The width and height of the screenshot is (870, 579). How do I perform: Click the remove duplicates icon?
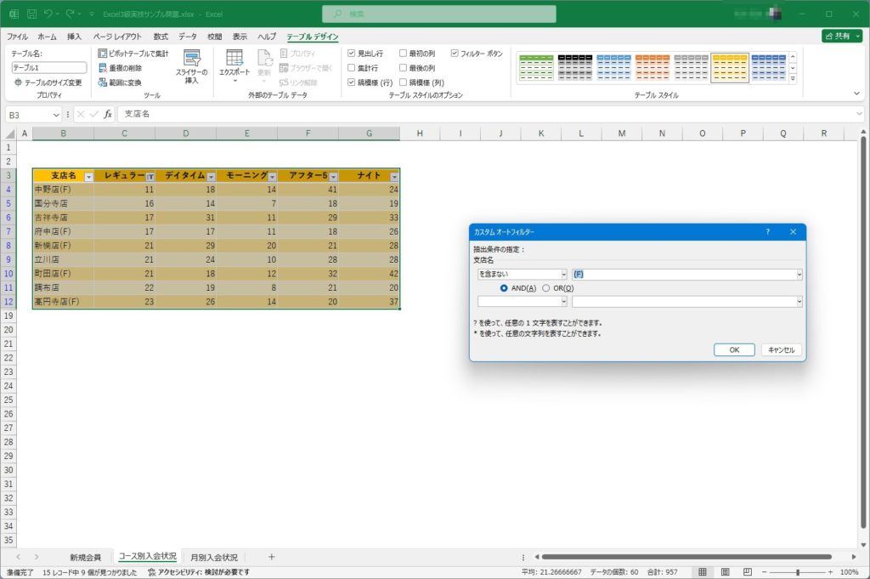coord(103,68)
